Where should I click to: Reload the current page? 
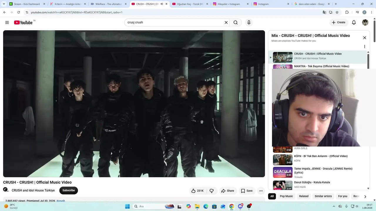point(19,12)
